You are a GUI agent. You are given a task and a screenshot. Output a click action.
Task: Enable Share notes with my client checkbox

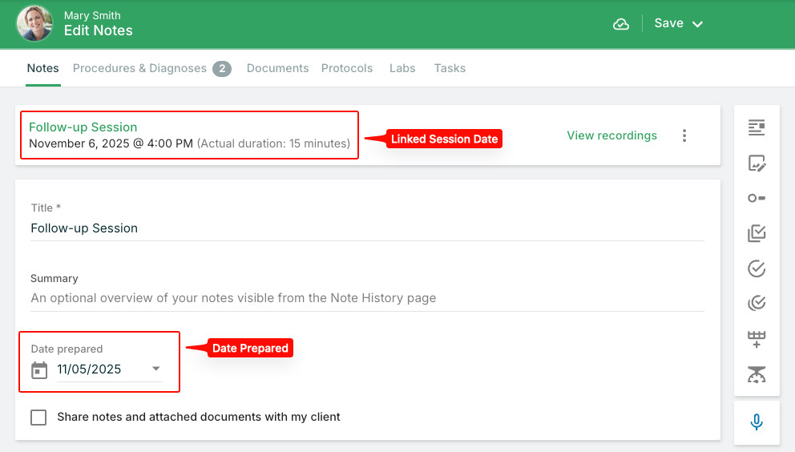tap(38, 418)
